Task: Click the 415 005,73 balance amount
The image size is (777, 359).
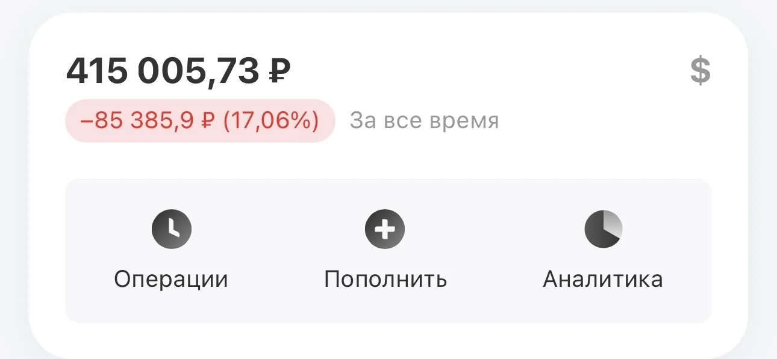Action: 163,72
